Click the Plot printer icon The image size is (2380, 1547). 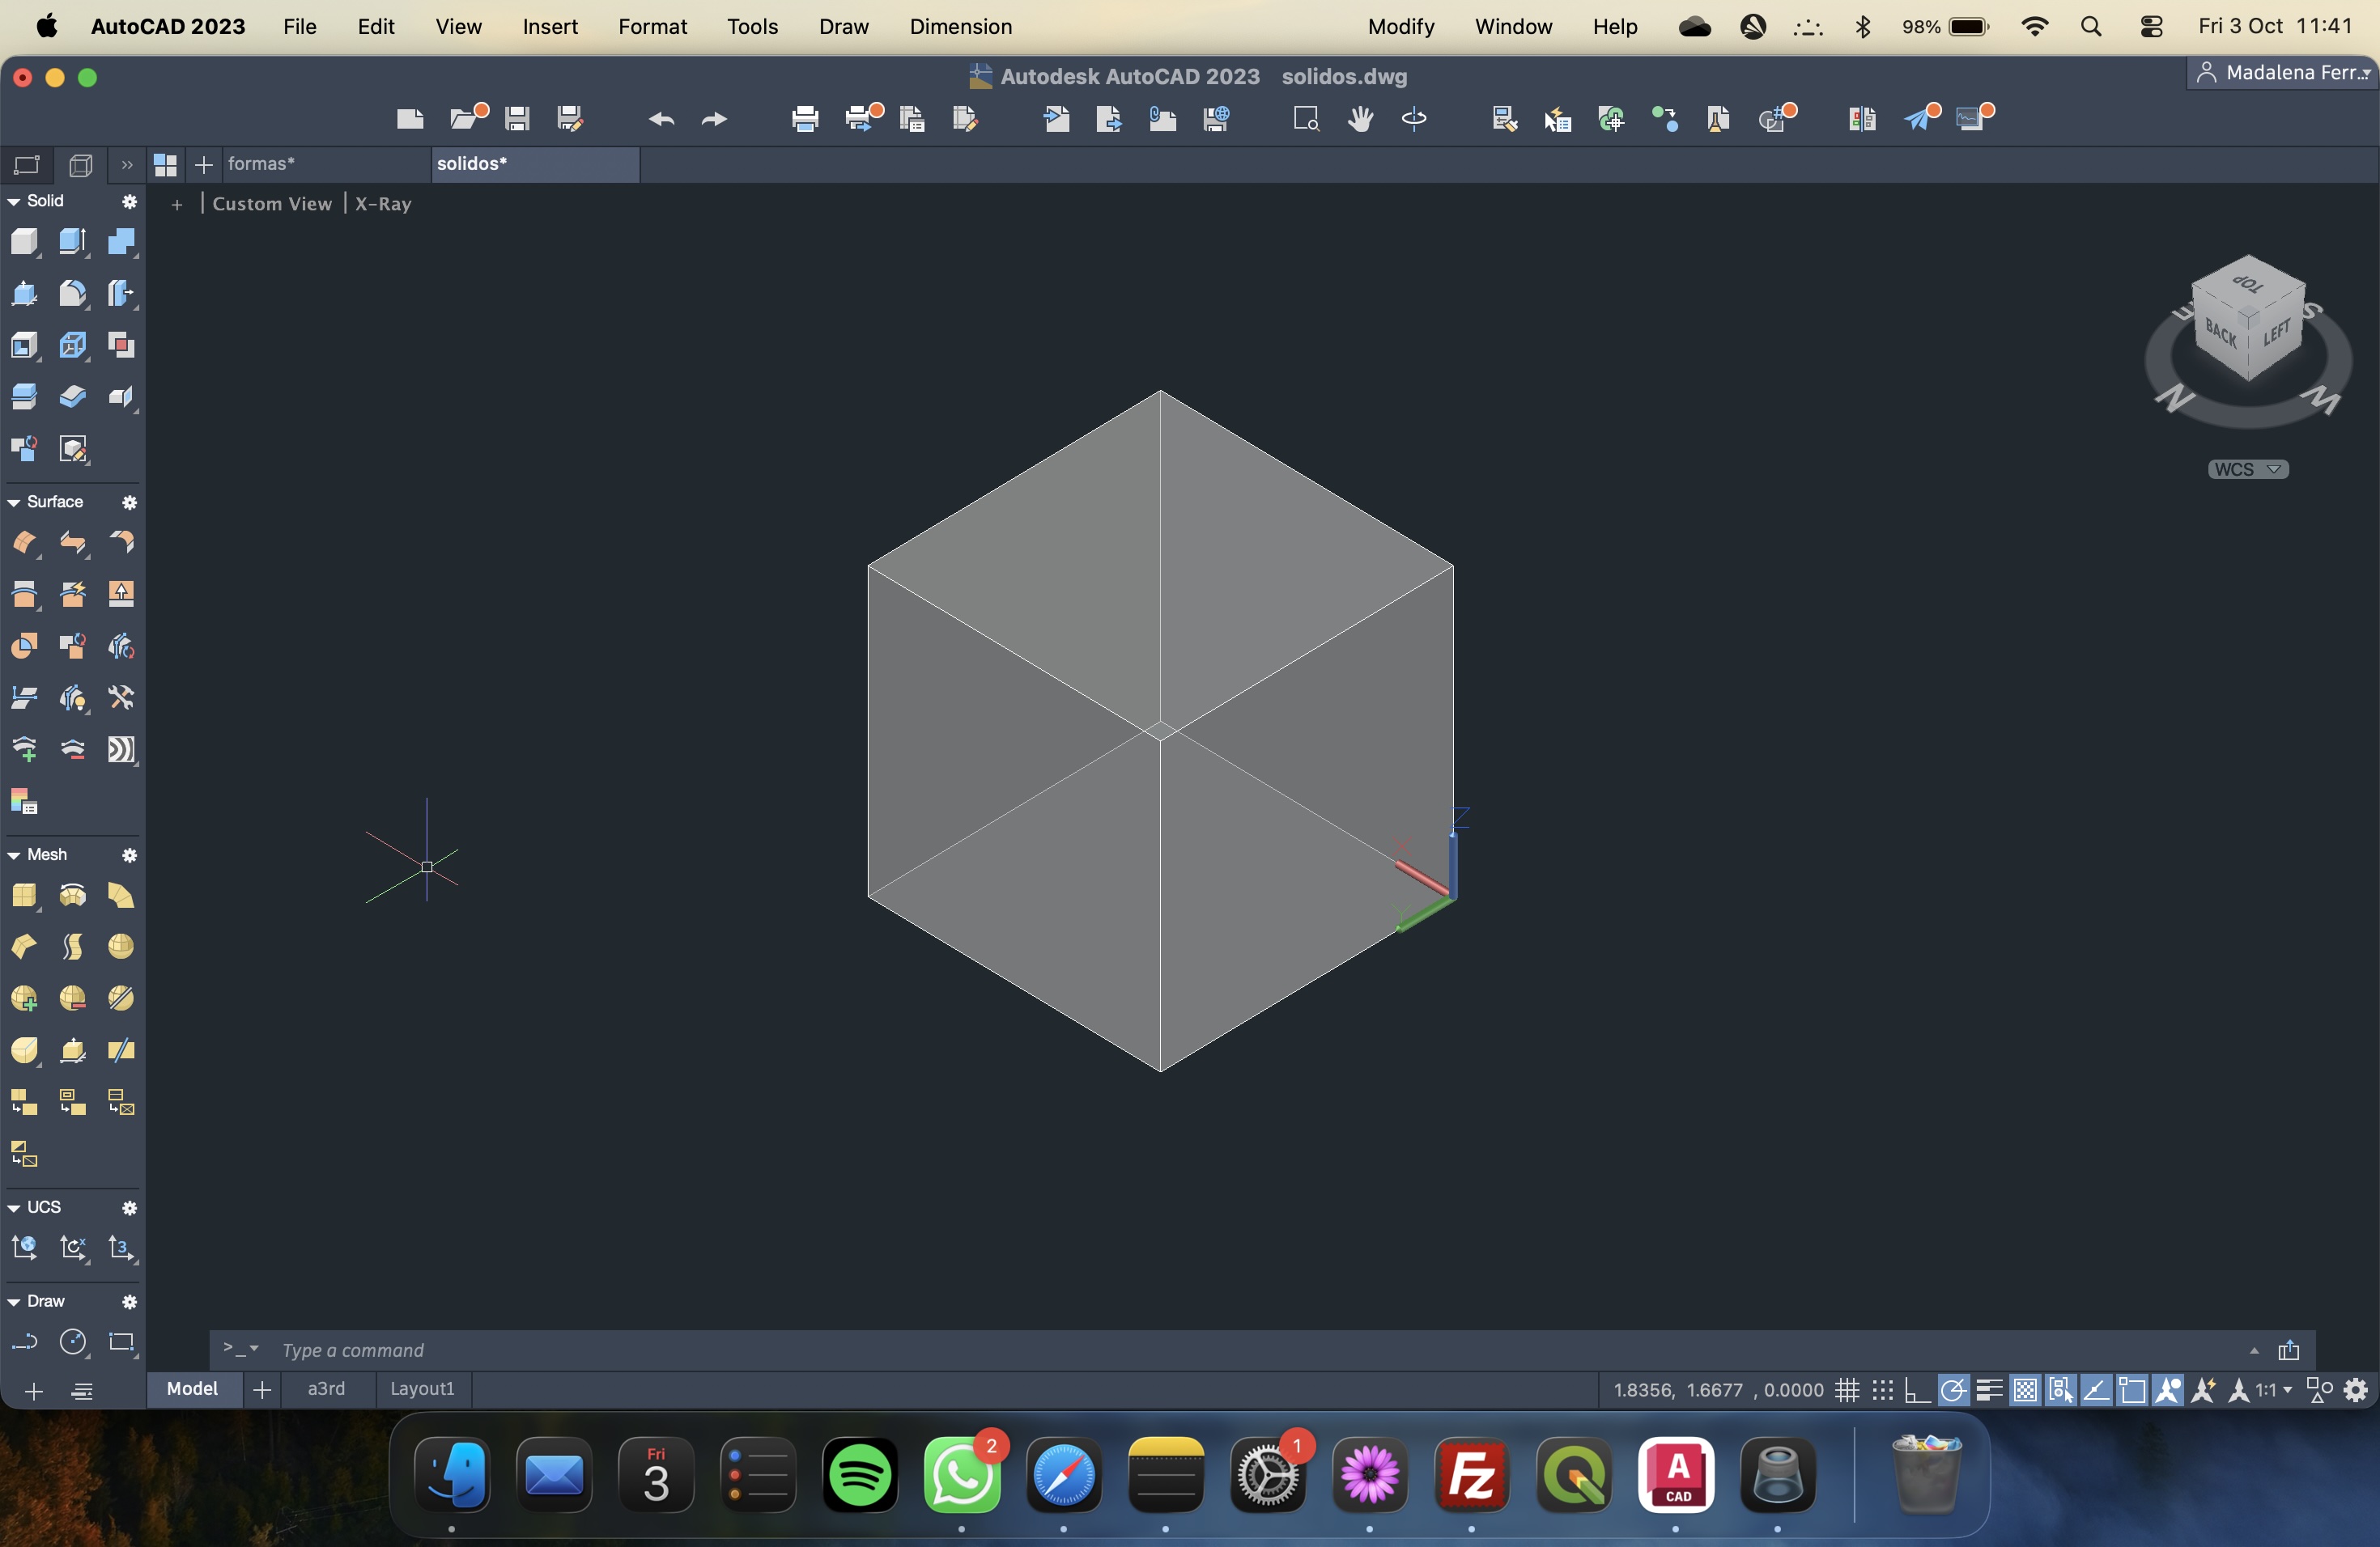(805, 119)
